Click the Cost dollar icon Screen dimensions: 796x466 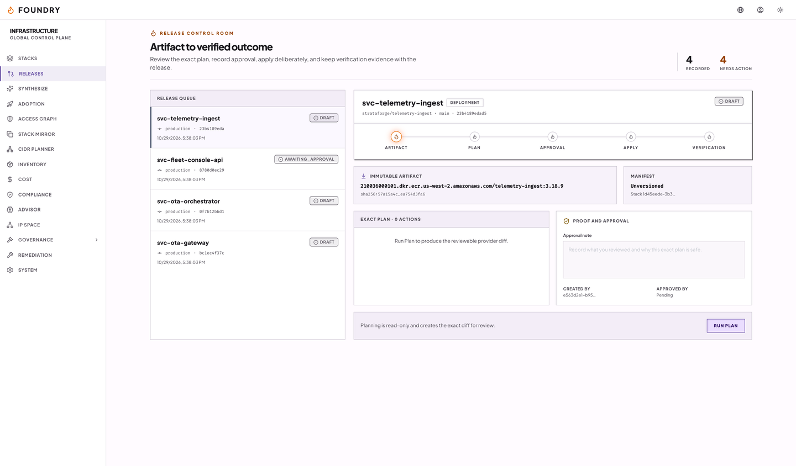[10, 179]
